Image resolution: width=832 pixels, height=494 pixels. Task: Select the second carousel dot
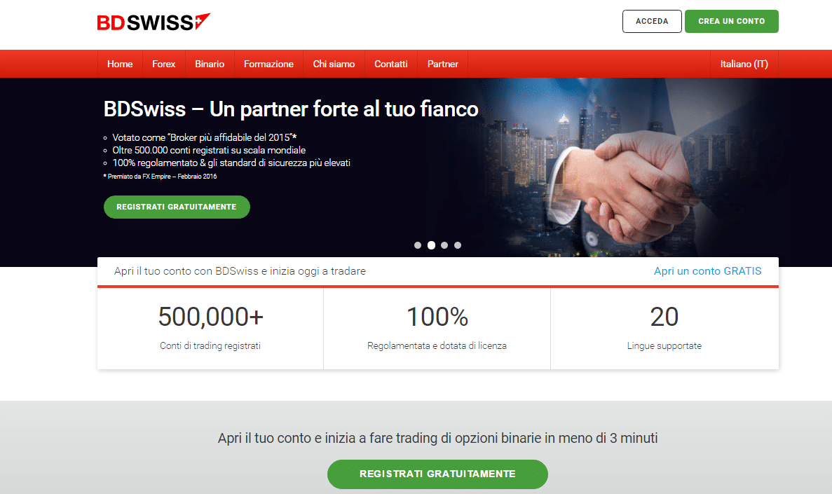(431, 245)
